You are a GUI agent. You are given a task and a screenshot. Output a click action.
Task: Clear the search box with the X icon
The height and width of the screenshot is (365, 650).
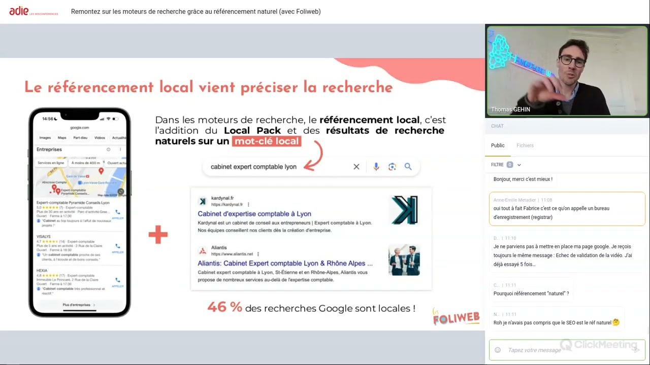[x=356, y=167]
